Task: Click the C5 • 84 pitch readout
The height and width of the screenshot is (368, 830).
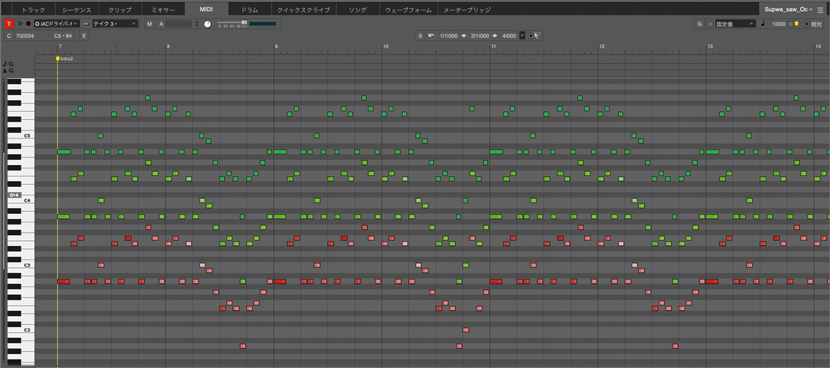Action: pos(63,36)
